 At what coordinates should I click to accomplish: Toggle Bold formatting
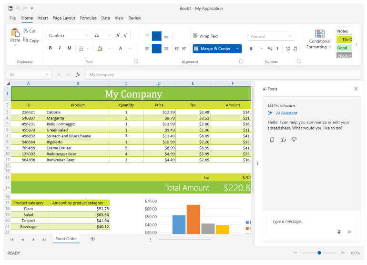point(50,48)
